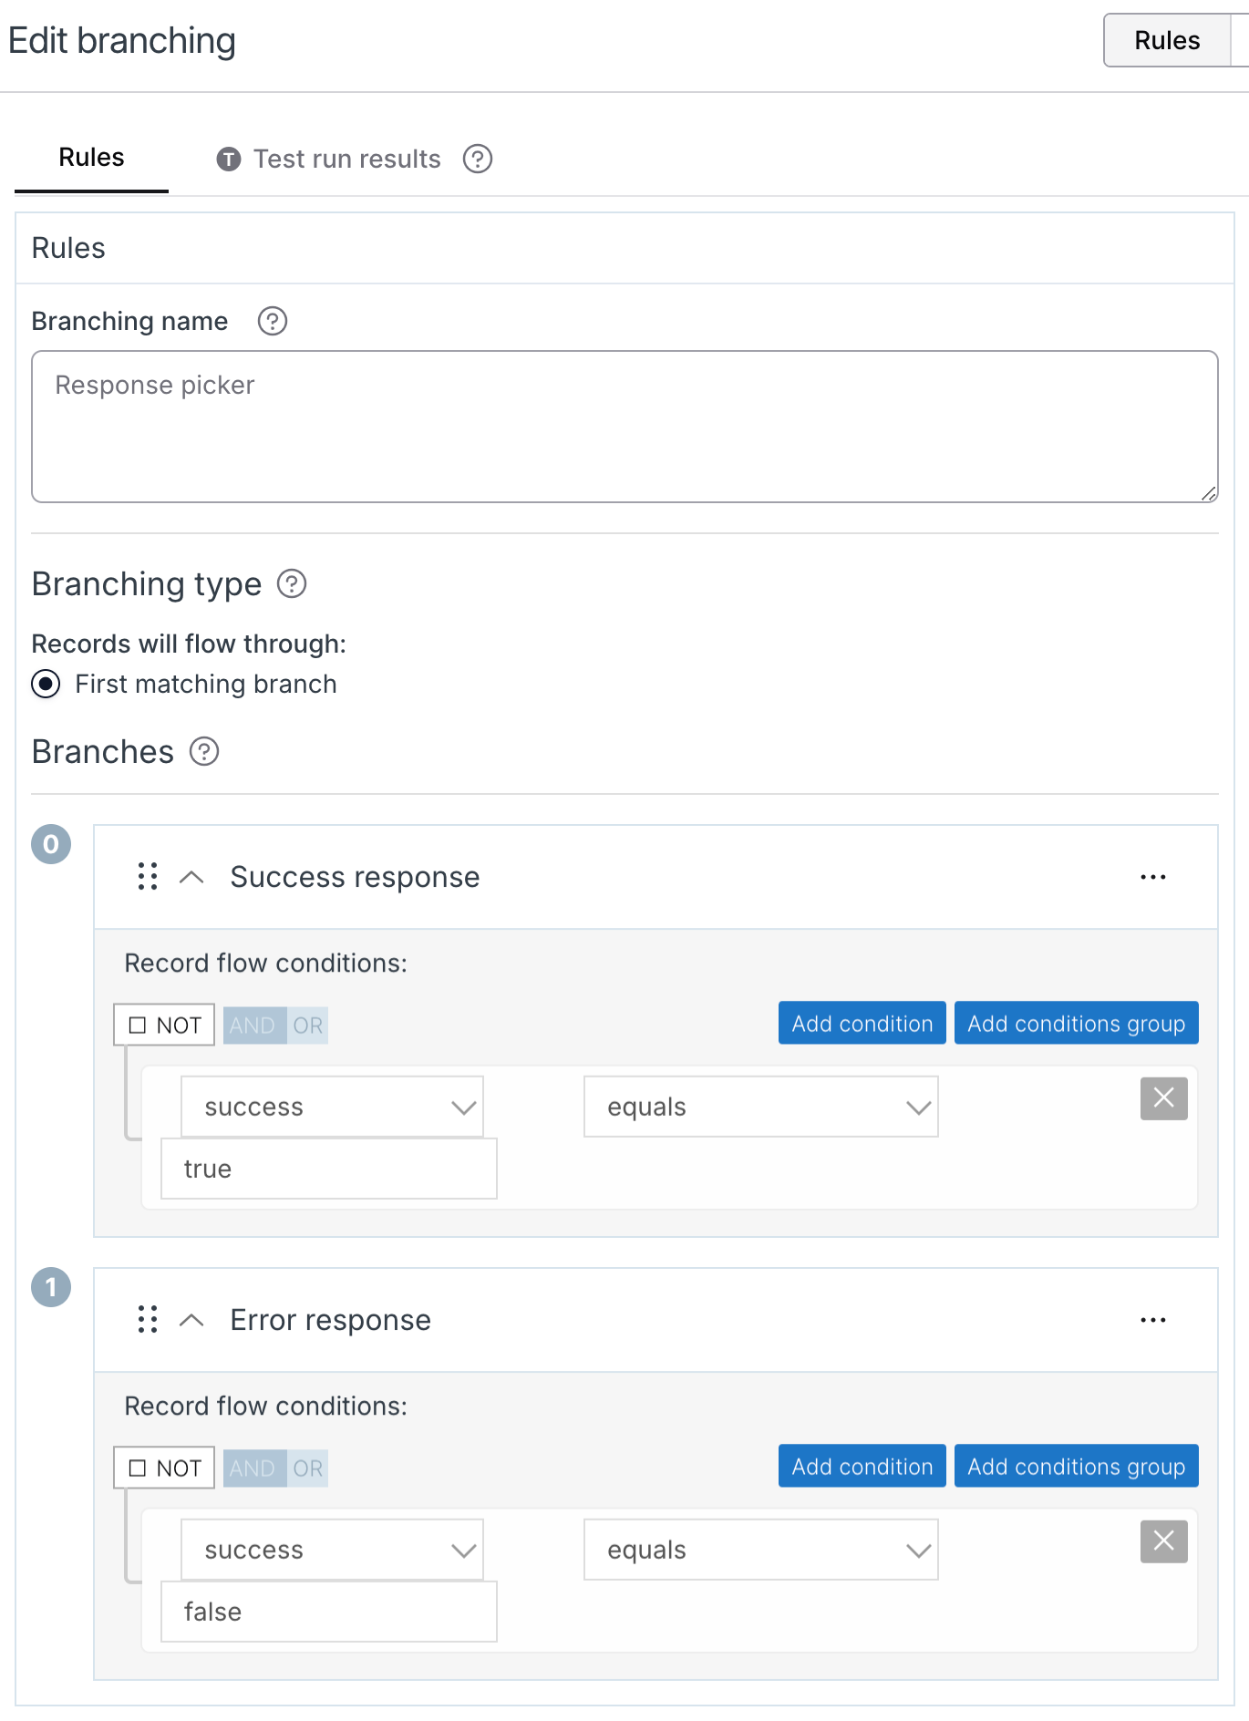This screenshot has width=1249, height=1721.
Task: Open more options menu for Error response
Action: click(1153, 1320)
